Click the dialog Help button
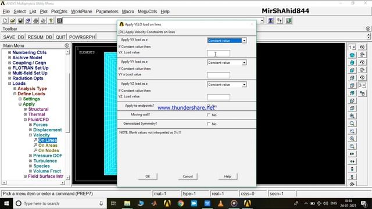372x209 pixels. click(227, 176)
